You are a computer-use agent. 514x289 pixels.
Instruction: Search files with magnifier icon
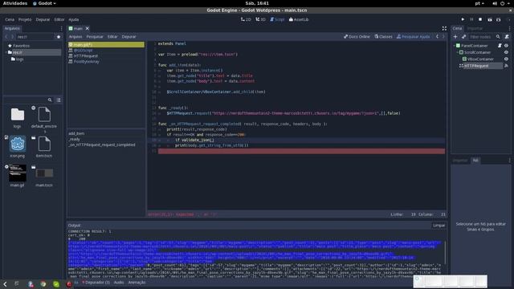50,100
